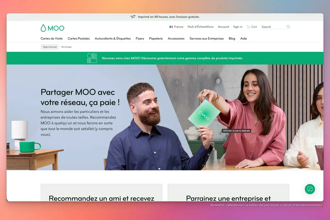Image resolution: width=330 pixels, height=220 pixels.
Task: Click the Sign in link
Action: pyautogui.click(x=238, y=27)
